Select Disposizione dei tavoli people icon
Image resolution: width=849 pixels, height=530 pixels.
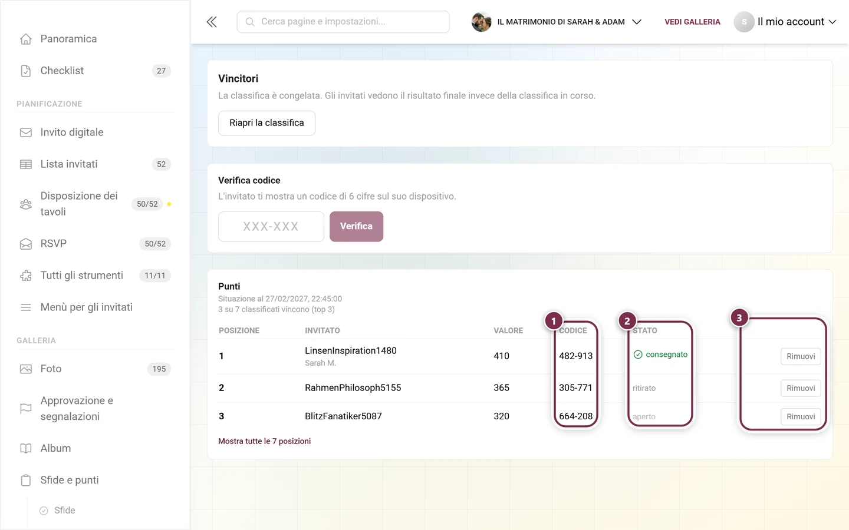click(x=26, y=204)
